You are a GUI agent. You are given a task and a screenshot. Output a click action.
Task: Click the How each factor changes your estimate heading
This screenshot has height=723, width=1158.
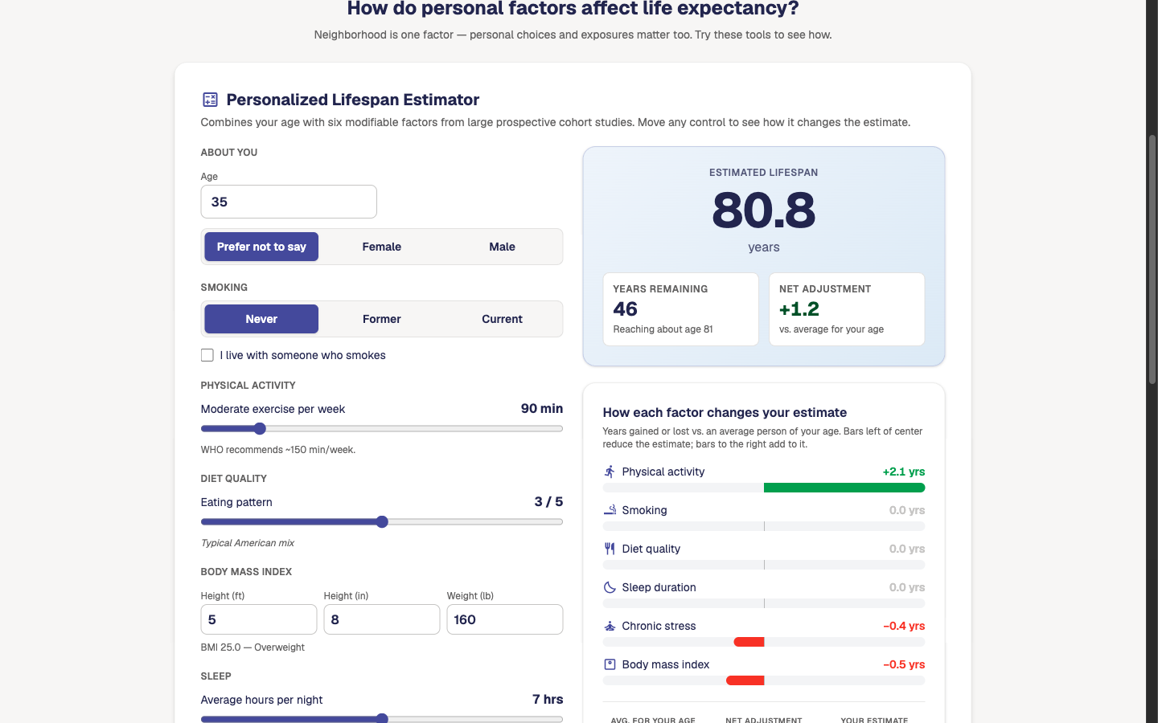click(x=725, y=412)
